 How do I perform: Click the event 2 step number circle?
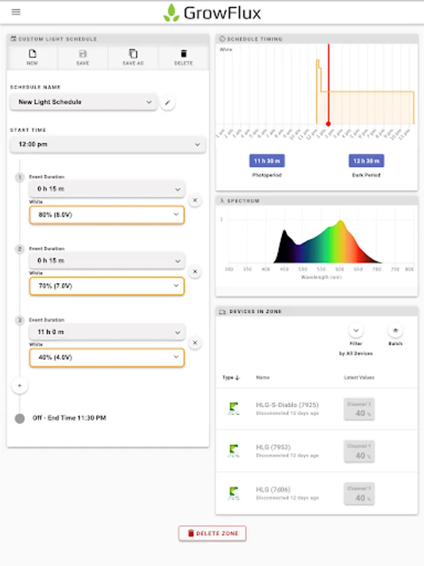[20, 248]
